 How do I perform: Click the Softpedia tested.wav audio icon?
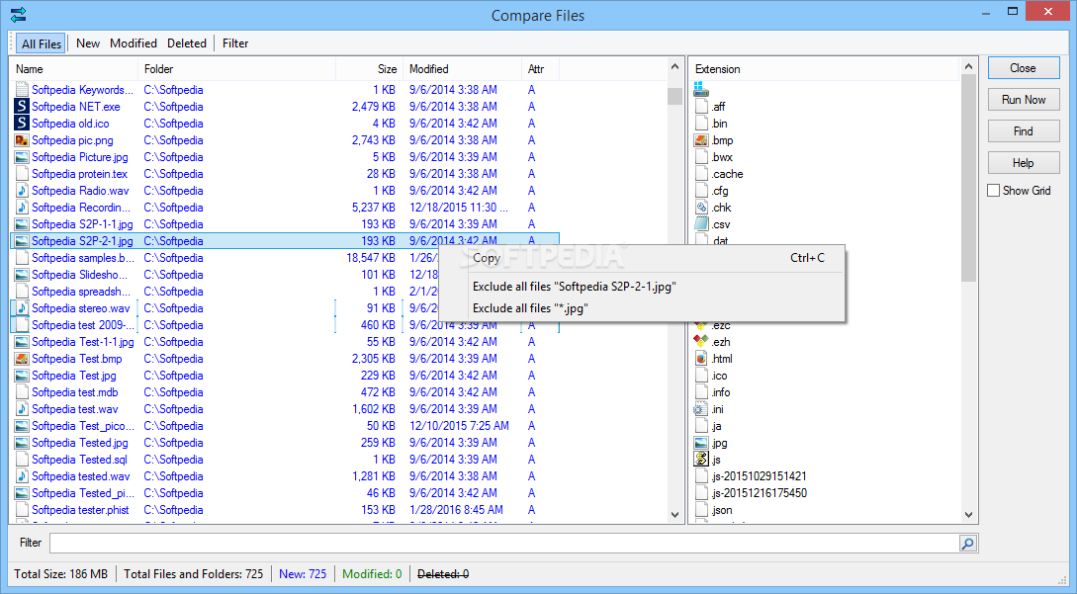click(22, 475)
